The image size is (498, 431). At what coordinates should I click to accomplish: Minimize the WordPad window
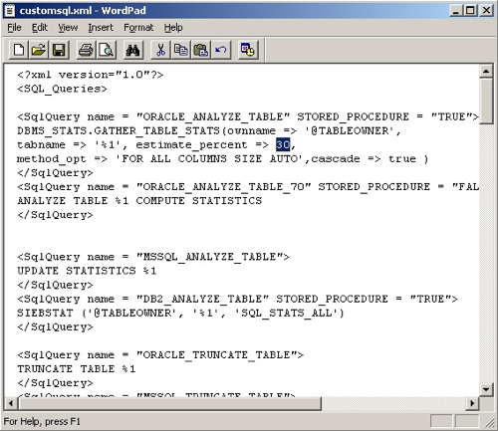456,11
